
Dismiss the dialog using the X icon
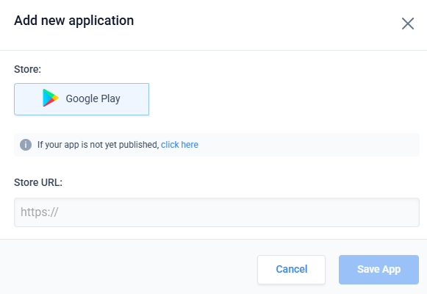pos(408,24)
